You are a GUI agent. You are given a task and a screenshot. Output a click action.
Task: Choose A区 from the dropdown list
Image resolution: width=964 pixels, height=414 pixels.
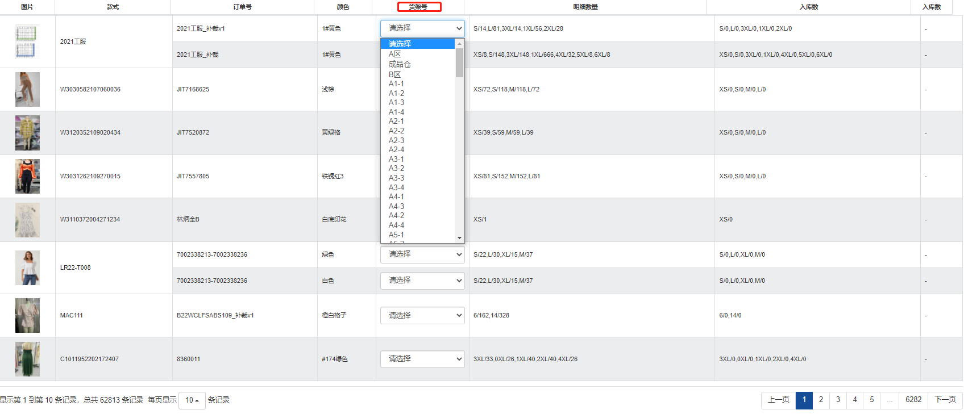[x=394, y=54]
